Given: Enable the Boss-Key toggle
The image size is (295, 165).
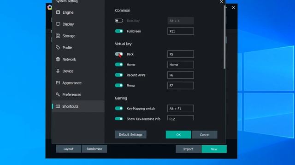Looking at the screenshot, I should [119, 21].
